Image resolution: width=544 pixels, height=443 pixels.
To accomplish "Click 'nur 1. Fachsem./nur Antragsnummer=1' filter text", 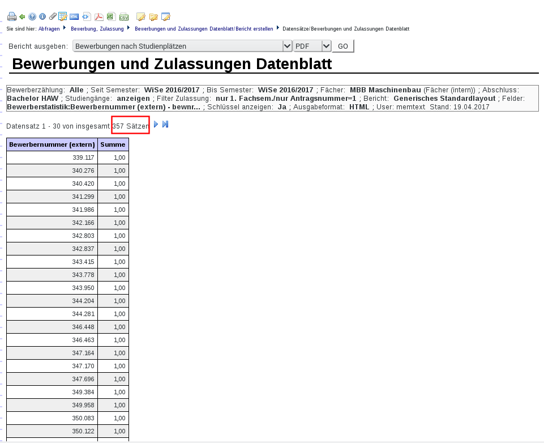I will (x=286, y=98).
